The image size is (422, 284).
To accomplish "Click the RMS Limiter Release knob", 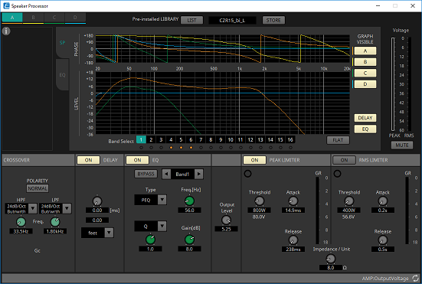I will [x=383, y=240].
